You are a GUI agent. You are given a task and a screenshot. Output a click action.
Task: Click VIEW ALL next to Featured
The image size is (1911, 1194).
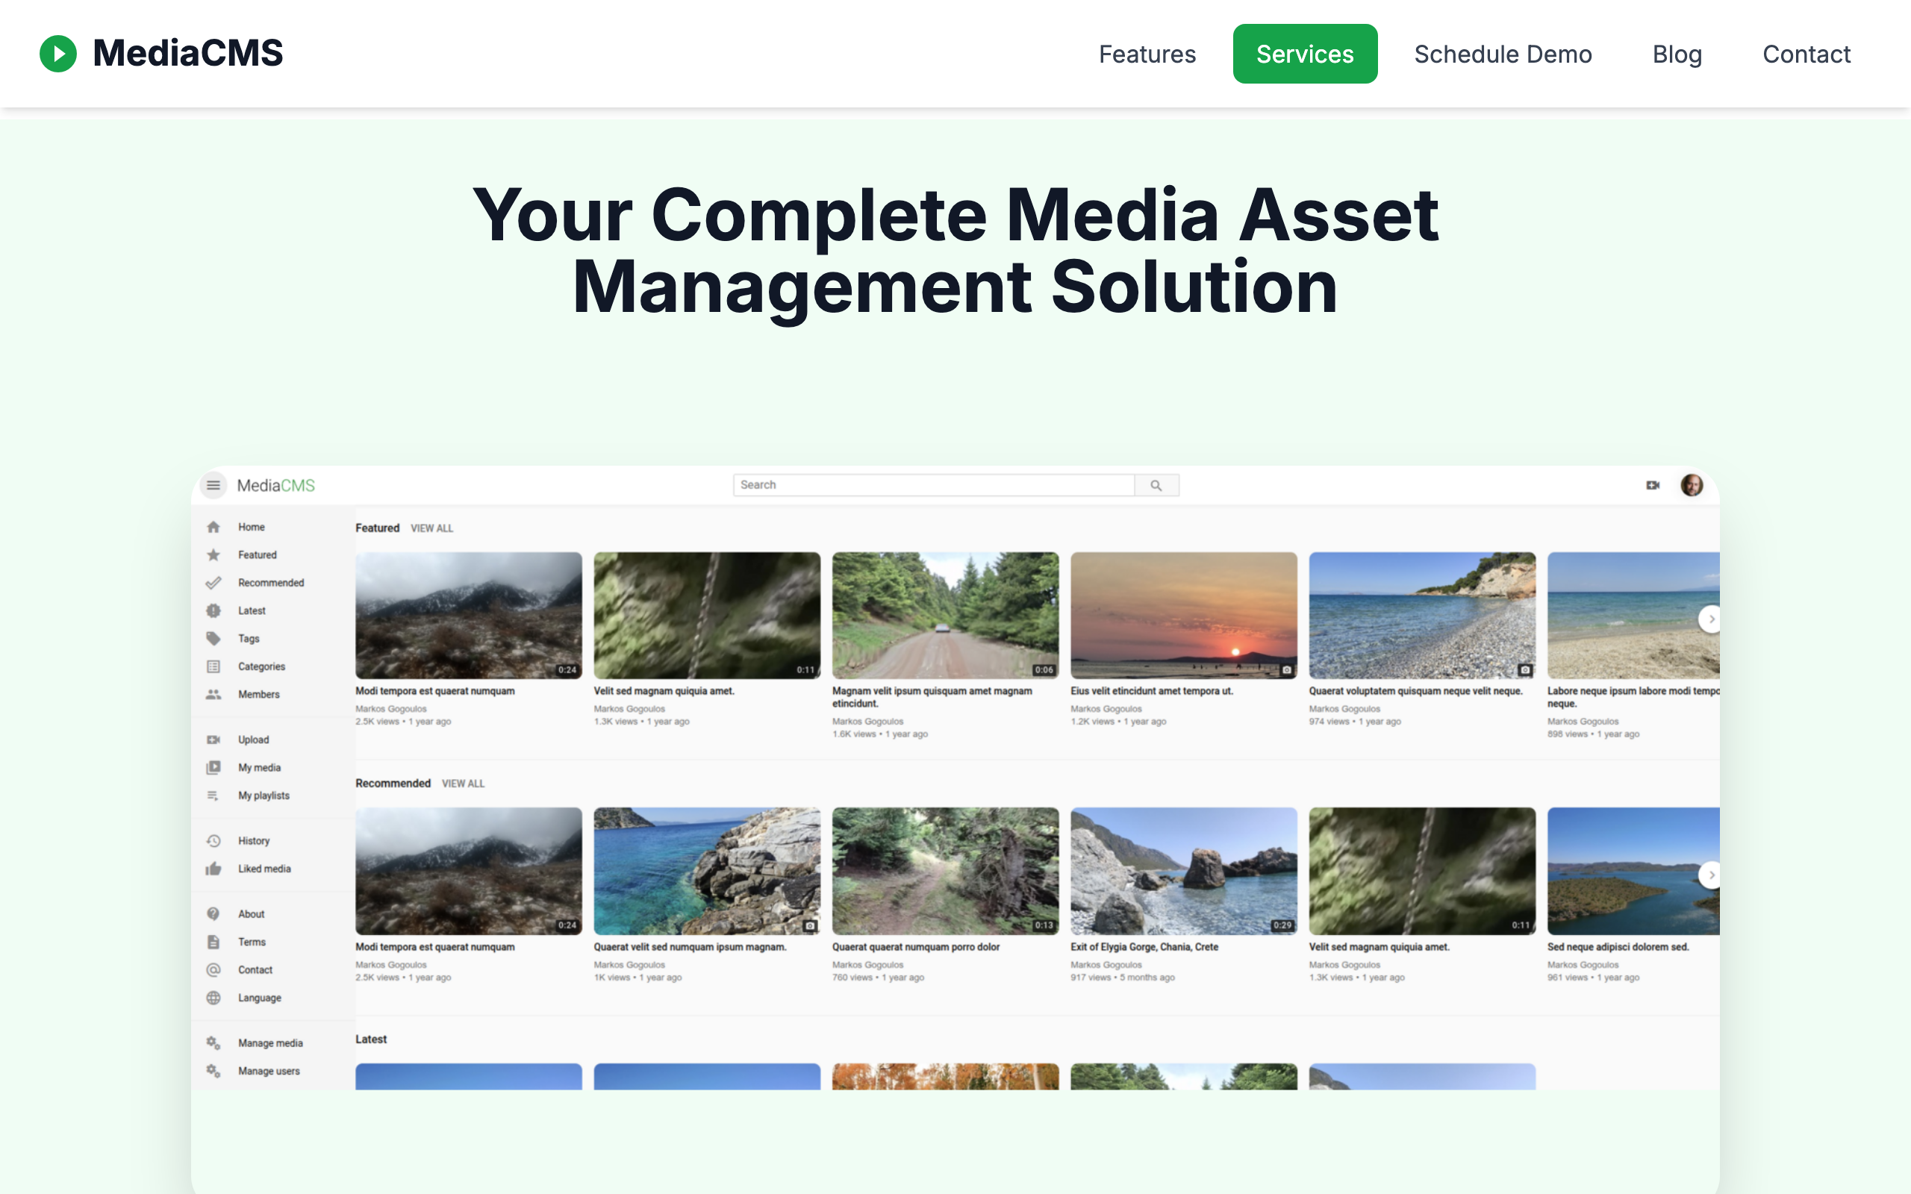[x=431, y=528]
